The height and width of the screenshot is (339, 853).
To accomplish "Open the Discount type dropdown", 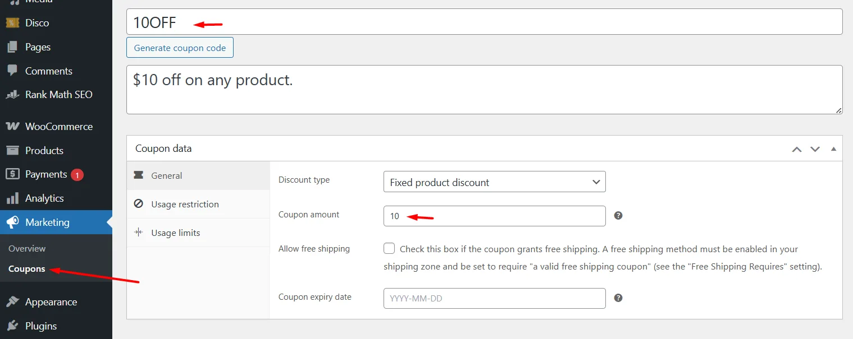I will 494,182.
